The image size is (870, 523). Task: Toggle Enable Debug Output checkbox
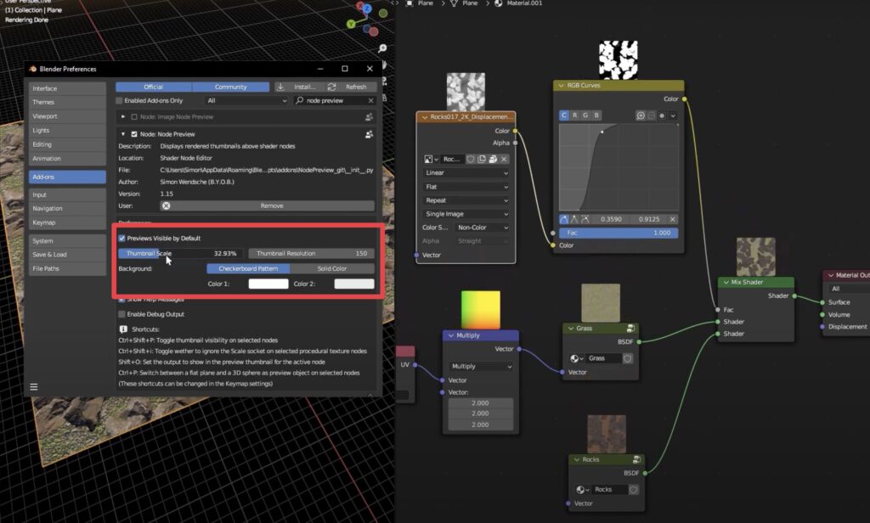point(122,314)
